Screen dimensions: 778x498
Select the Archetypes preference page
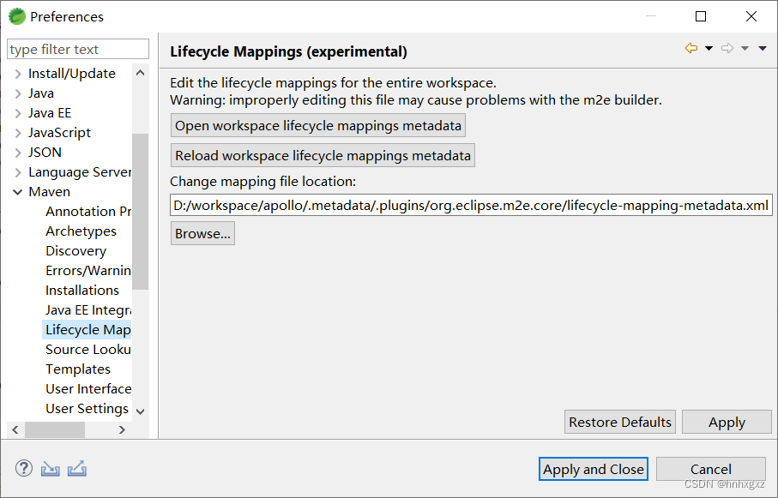coord(81,231)
